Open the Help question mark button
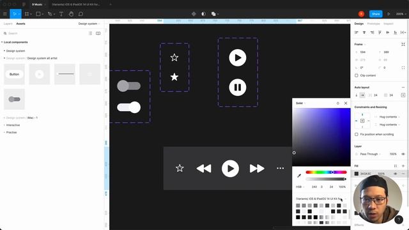This screenshot has width=409, height=230. pyautogui.click(x=399, y=220)
